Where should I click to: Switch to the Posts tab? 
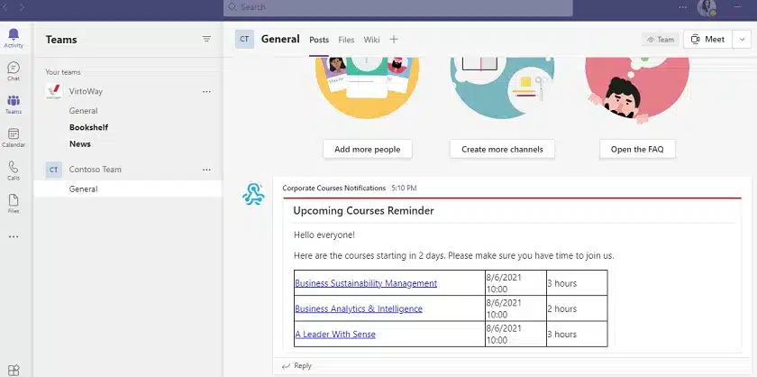click(x=319, y=40)
